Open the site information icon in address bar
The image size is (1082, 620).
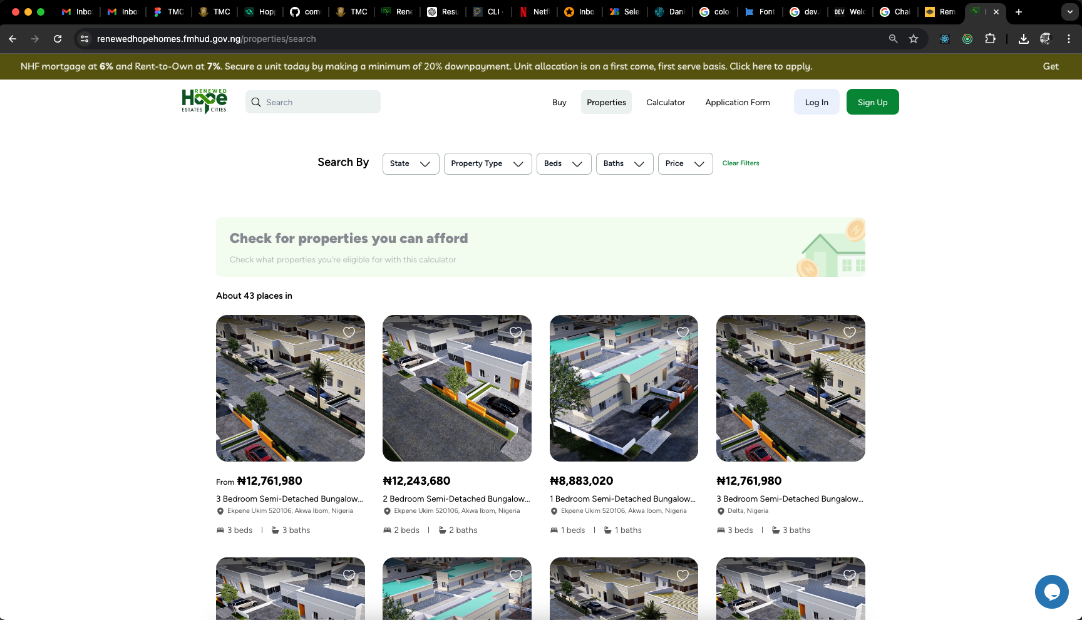click(85, 39)
